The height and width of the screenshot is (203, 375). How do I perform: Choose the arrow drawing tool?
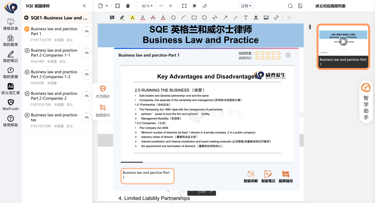click(x=225, y=18)
